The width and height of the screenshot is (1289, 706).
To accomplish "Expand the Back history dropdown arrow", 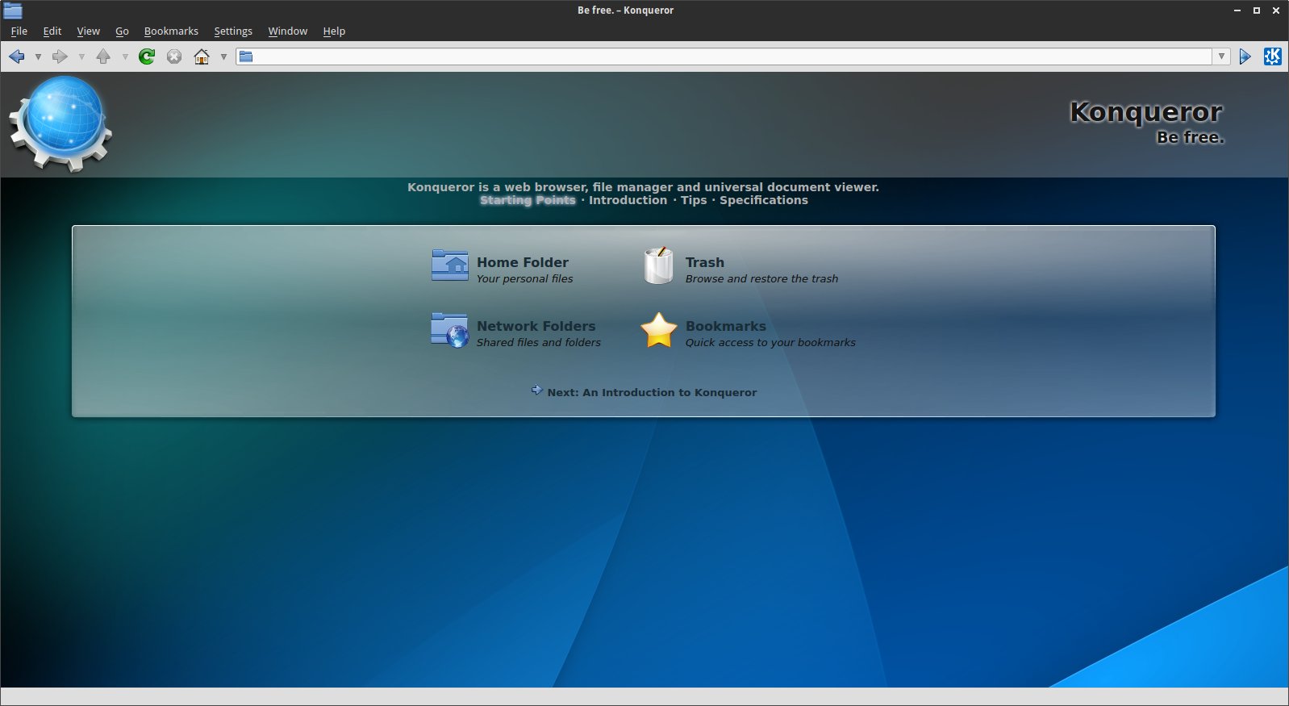I will 38,56.
